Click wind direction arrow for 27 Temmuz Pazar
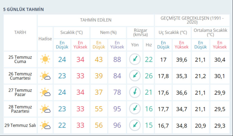 pyautogui.click(x=135, y=92)
